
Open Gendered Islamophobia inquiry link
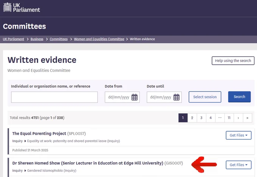click(52, 171)
